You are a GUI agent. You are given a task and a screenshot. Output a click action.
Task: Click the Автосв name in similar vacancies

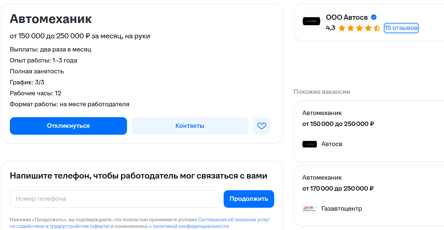click(x=332, y=144)
